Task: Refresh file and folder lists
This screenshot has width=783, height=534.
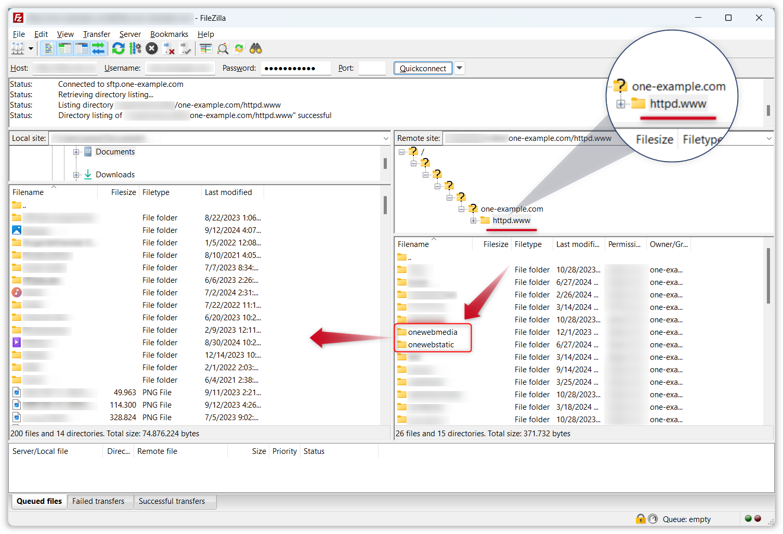Action: pyautogui.click(x=119, y=49)
